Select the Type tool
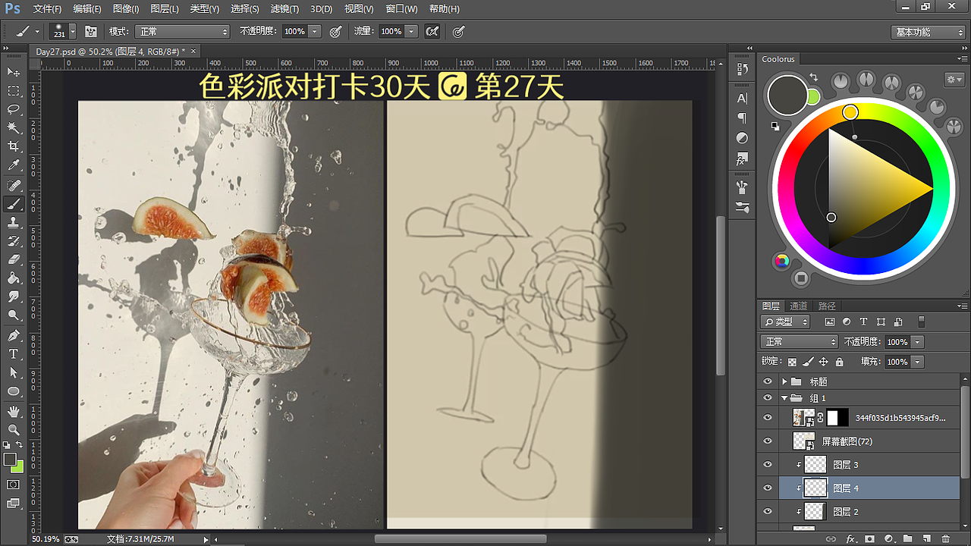 point(14,354)
